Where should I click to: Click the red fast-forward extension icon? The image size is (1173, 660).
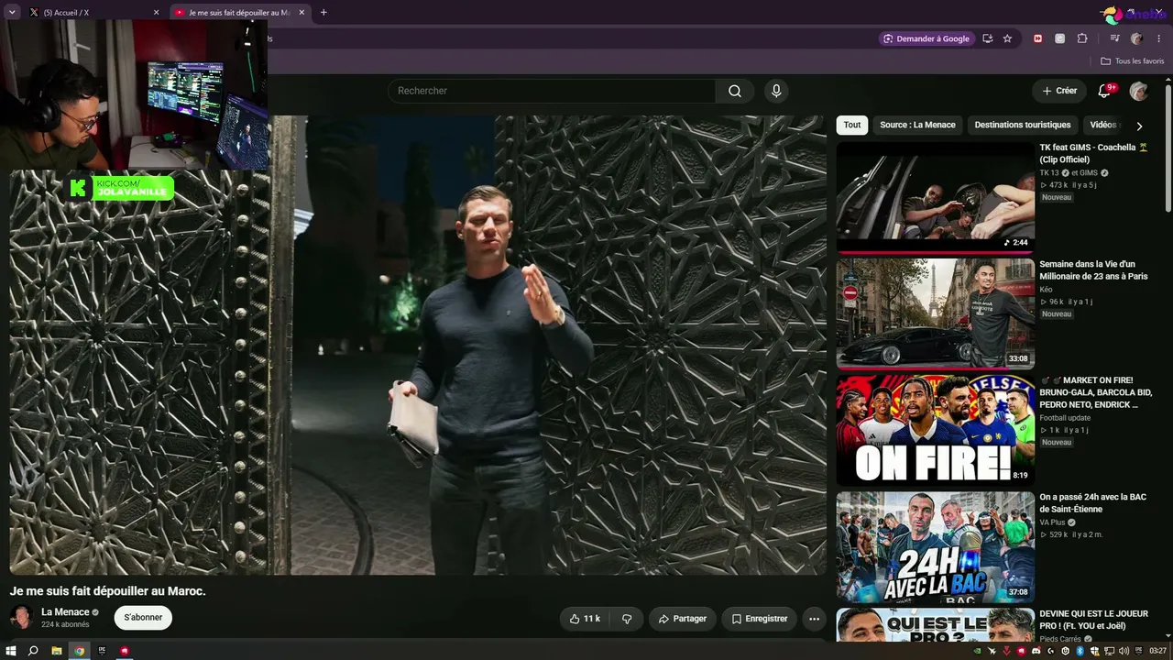click(1038, 38)
